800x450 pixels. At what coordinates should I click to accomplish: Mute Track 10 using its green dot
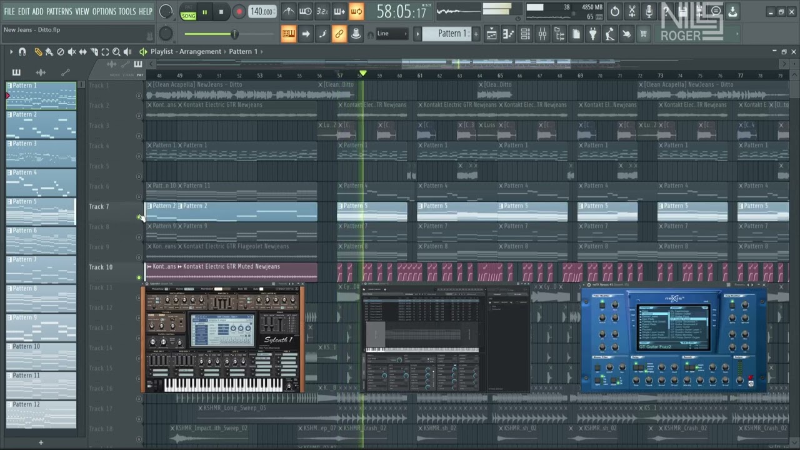139,277
